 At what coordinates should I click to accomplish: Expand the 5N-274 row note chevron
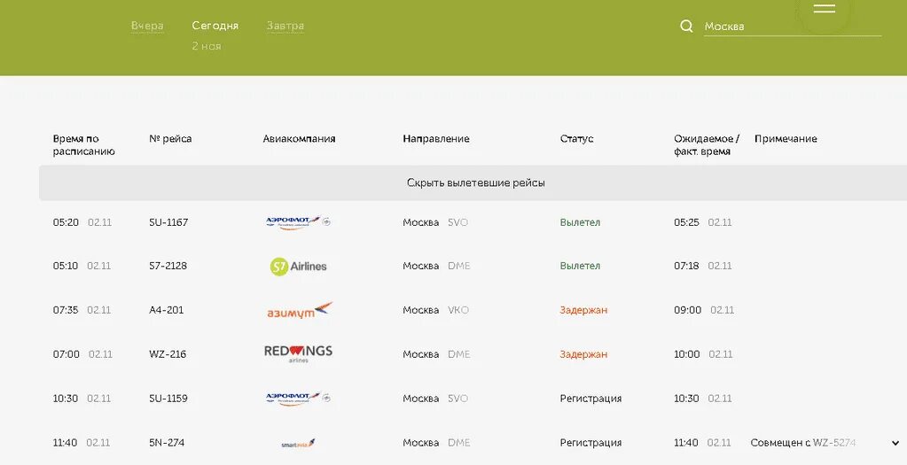pyautogui.click(x=896, y=443)
